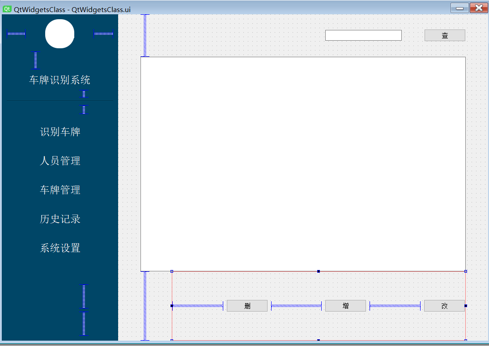Select the vertical spacer above the table view
Viewport: 489px width, 346px height.
click(145, 35)
